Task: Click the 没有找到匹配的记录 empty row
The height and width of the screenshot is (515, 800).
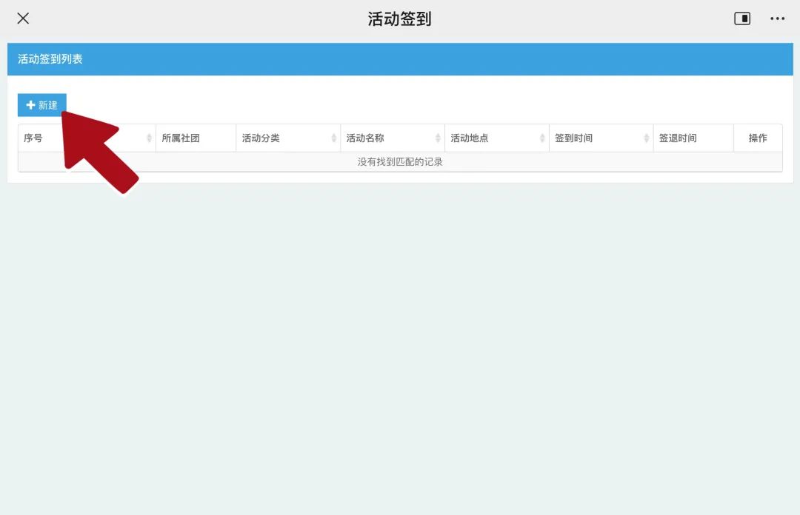Action: point(400,162)
